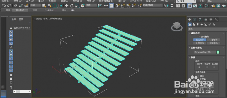The height and width of the screenshot is (98, 227).
Task: Select the Helpers category icon
Action: point(206,24)
